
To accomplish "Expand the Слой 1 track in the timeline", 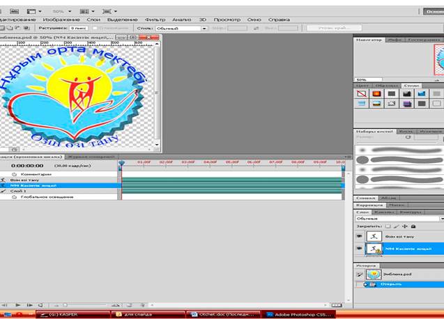I will [3, 192].
